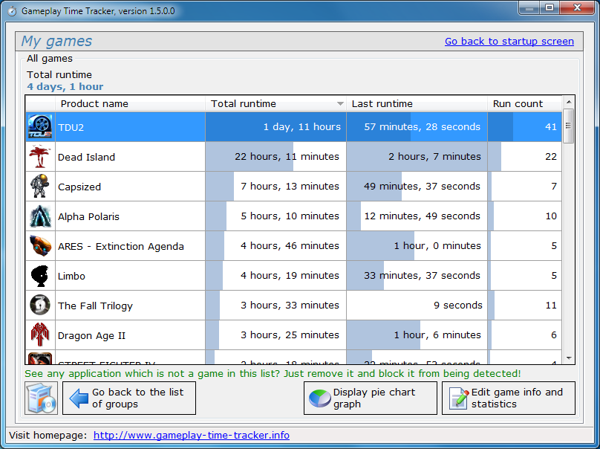The height and width of the screenshot is (449, 600).
Task: Click Go back to startup screen link
Action: 509,42
